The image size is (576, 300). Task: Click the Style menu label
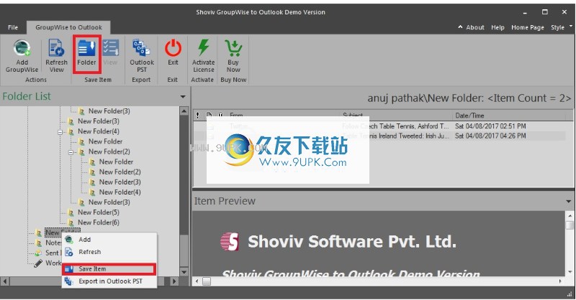pyautogui.click(x=557, y=27)
